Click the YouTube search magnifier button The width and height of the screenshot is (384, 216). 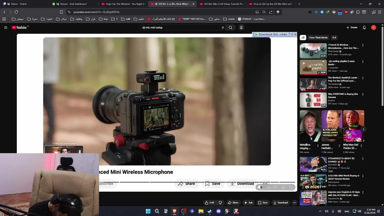(230, 28)
